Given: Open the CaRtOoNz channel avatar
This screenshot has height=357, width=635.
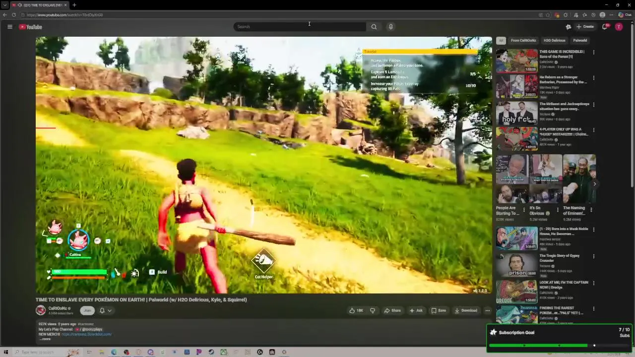Looking at the screenshot, I should (x=41, y=310).
